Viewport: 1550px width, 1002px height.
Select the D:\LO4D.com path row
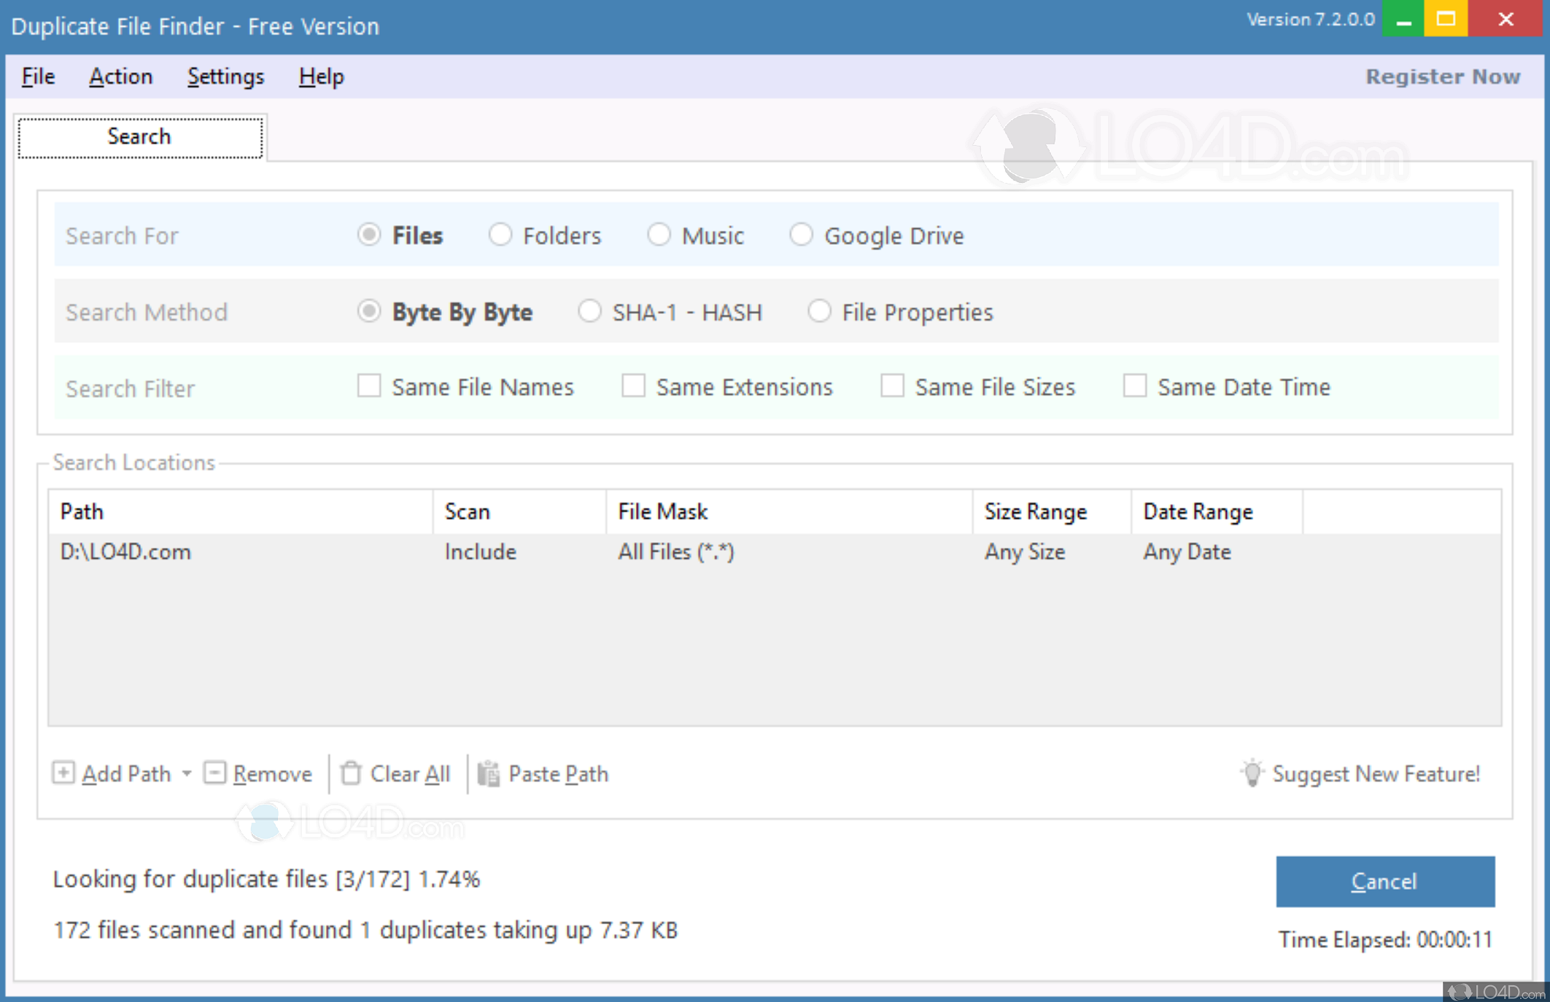coord(125,552)
